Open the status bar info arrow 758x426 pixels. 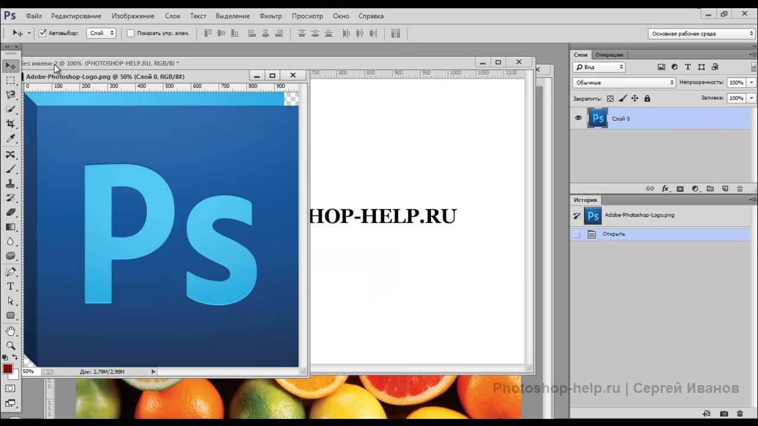(153, 372)
